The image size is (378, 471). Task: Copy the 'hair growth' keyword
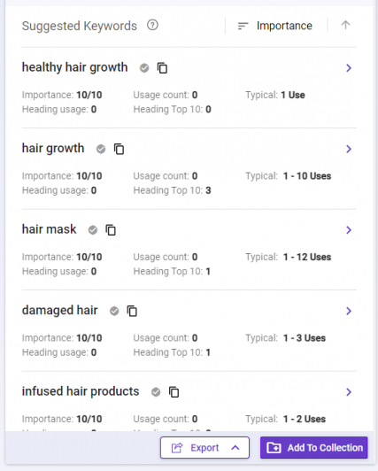tap(119, 149)
